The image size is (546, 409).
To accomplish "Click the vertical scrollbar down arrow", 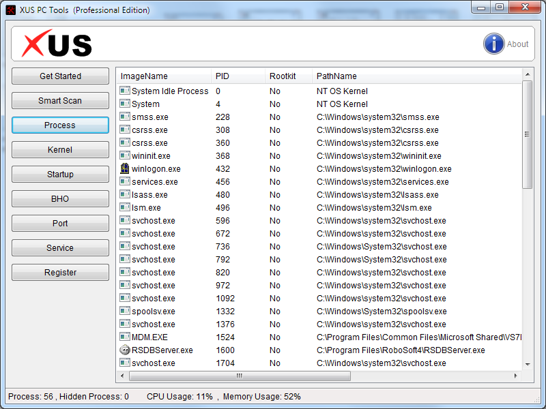I will click(x=528, y=364).
